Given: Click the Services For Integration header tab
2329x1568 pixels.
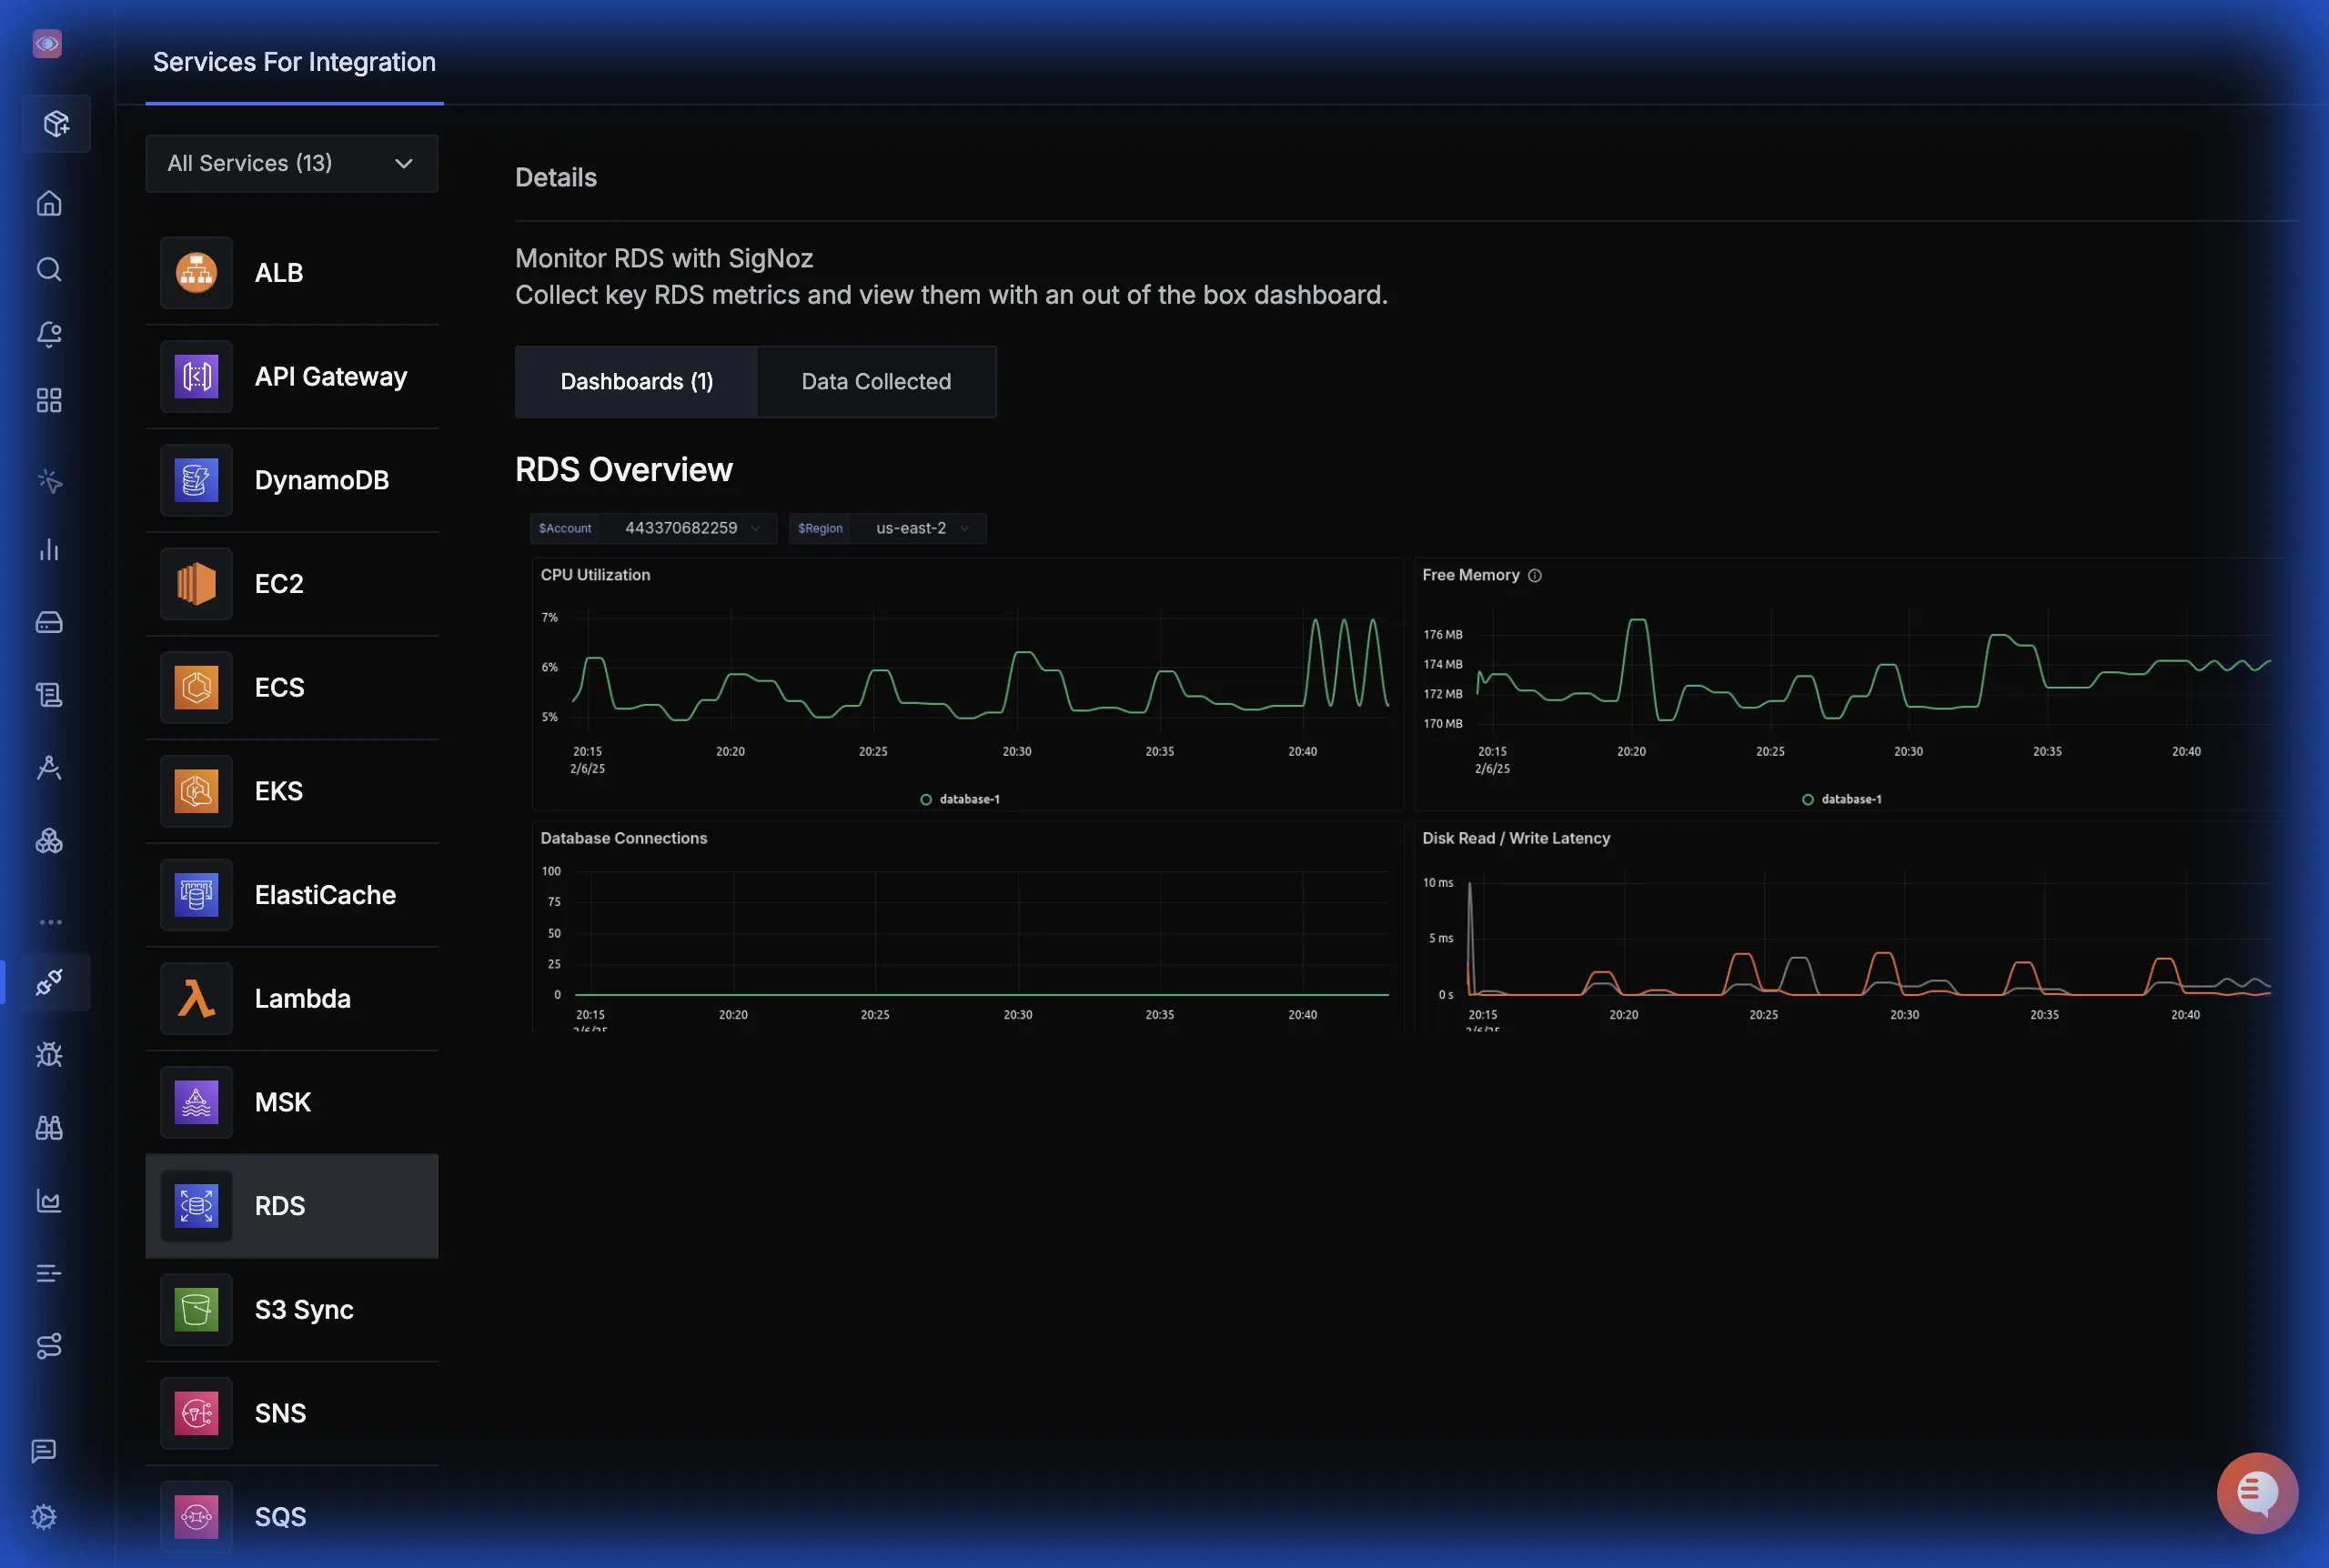Looking at the screenshot, I should pyautogui.click(x=294, y=62).
